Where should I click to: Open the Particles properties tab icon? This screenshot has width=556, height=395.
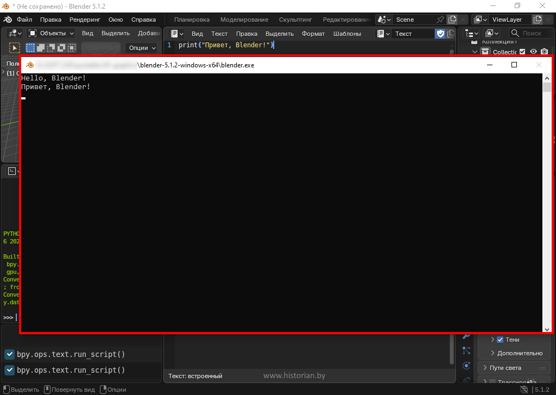(466, 350)
